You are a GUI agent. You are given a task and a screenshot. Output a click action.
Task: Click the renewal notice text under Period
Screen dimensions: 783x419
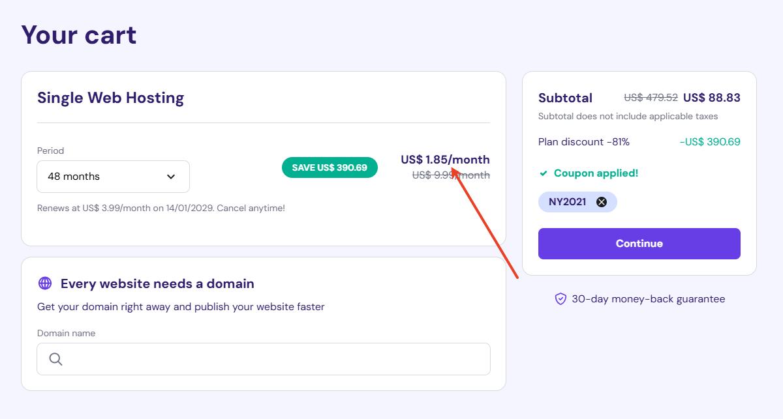pyautogui.click(x=161, y=209)
